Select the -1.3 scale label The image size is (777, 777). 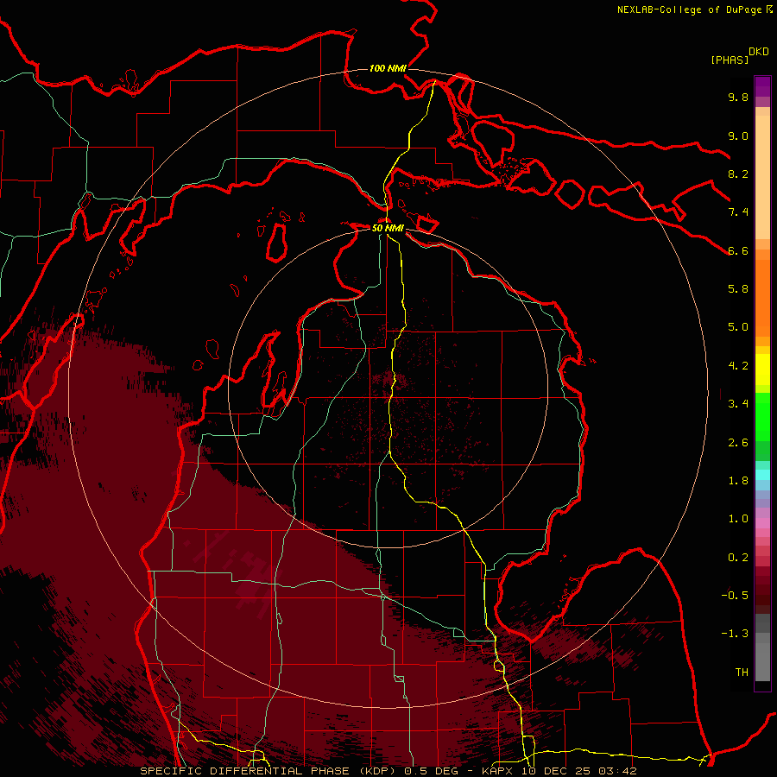coord(735,634)
